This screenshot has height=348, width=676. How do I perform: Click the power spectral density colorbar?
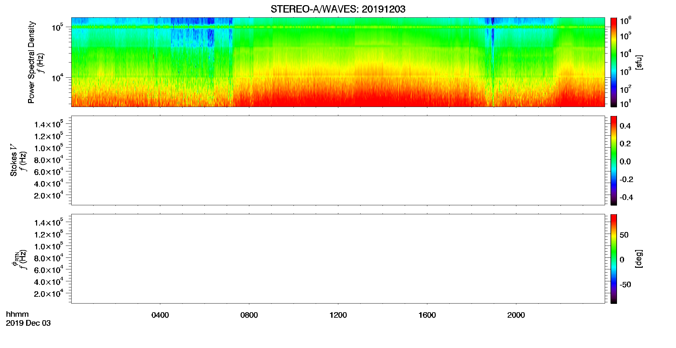coord(614,62)
